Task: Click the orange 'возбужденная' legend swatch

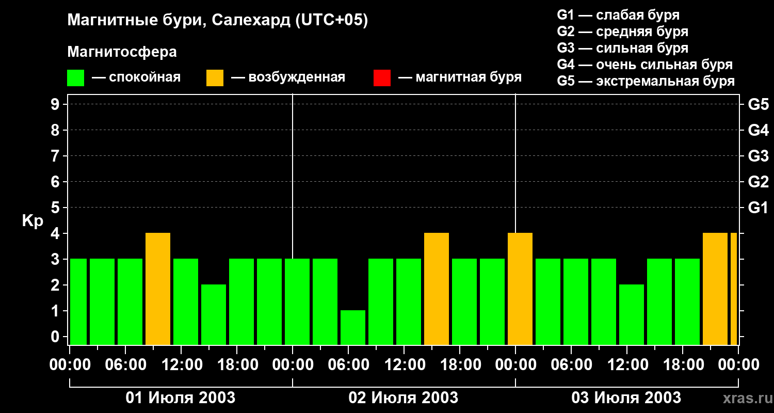Action: click(215, 78)
